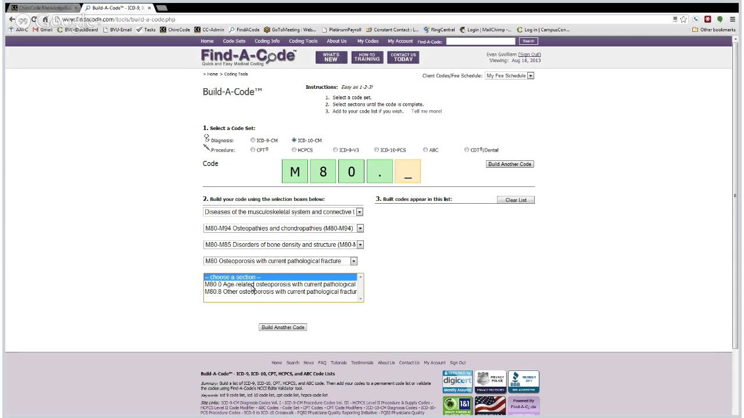Open the 'Tell me more!' link

pos(427,111)
